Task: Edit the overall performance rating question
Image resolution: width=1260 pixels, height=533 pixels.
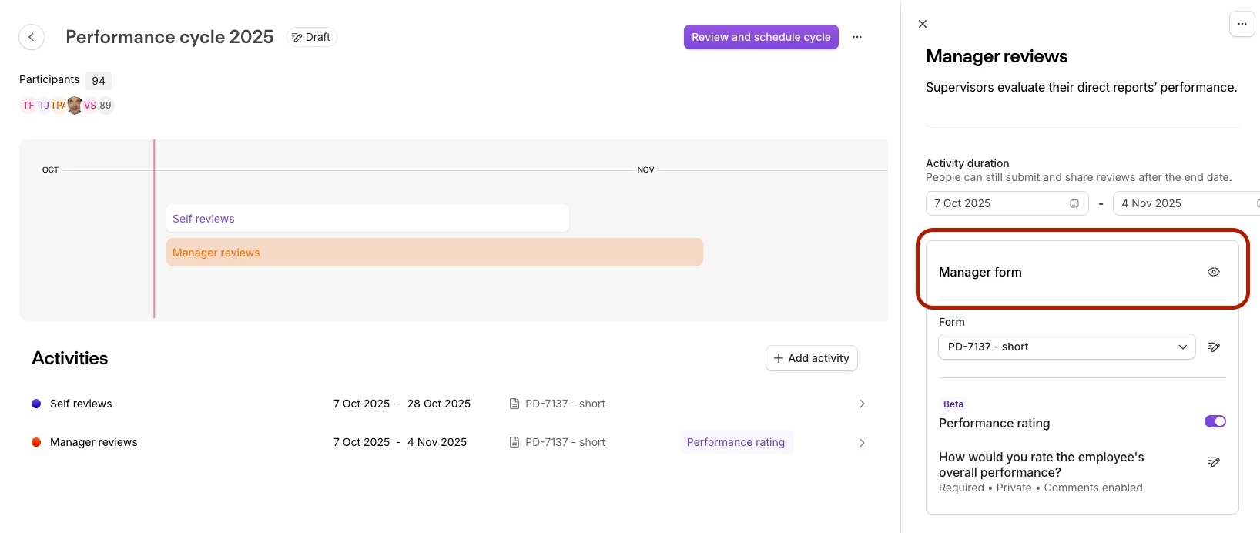Action: pyautogui.click(x=1214, y=462)
